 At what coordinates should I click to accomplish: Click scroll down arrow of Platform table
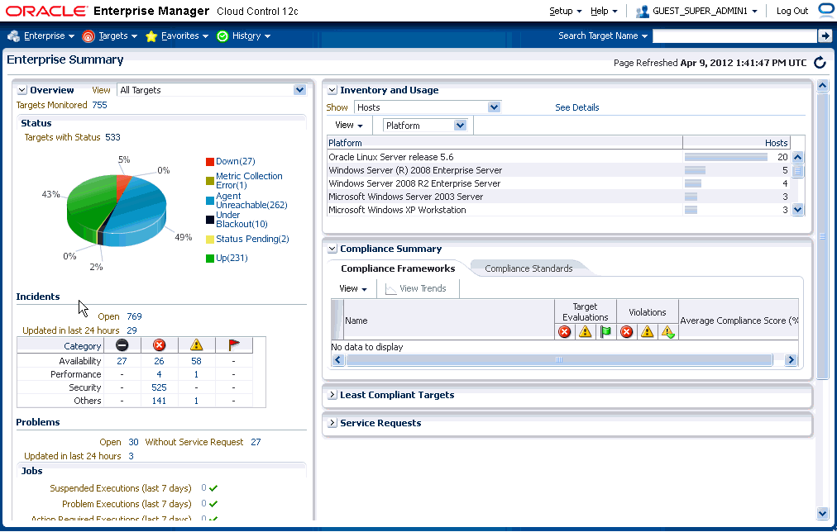pos(797,210)
